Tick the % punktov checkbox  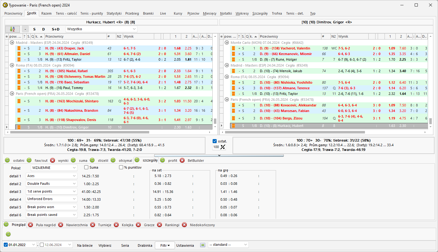pos(121,167)
